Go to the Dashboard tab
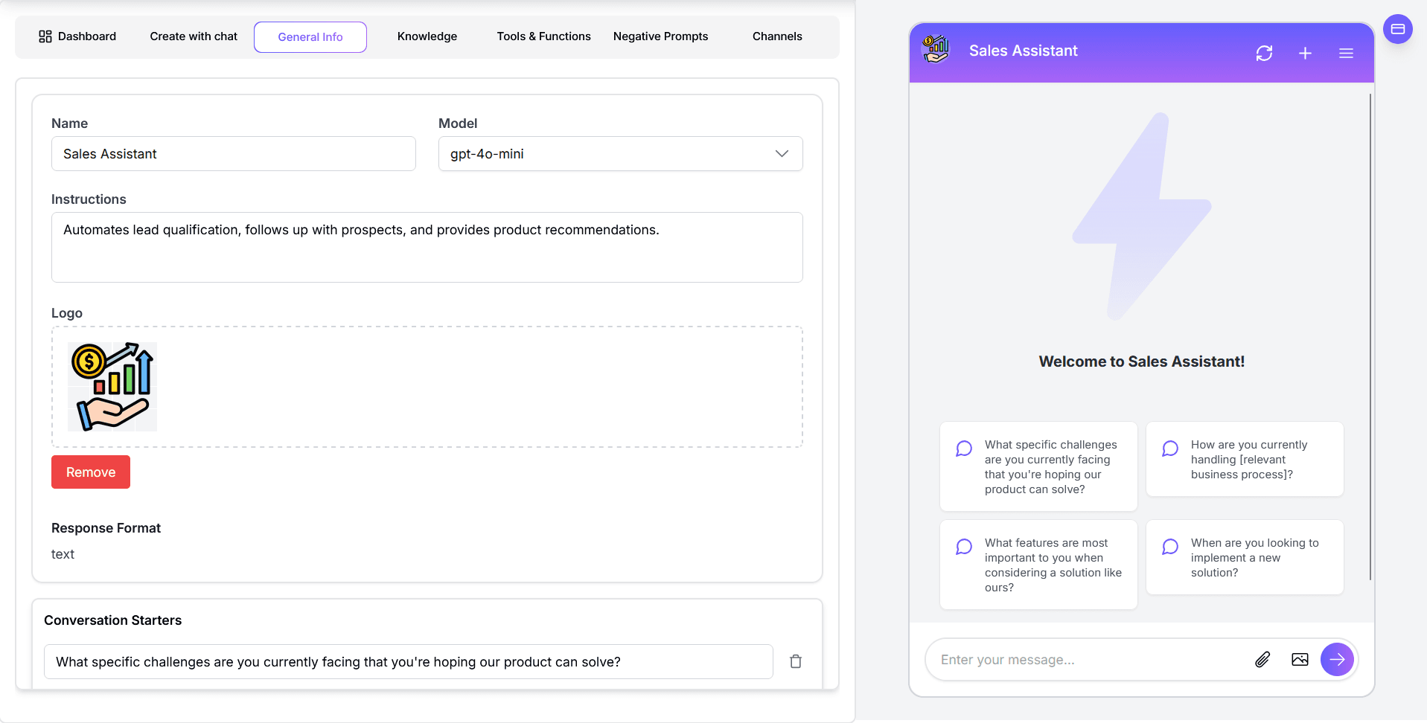 point(77,36)
